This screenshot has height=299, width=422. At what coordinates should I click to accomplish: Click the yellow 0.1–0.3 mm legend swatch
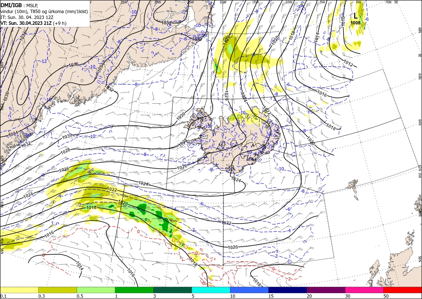[19, 290]
